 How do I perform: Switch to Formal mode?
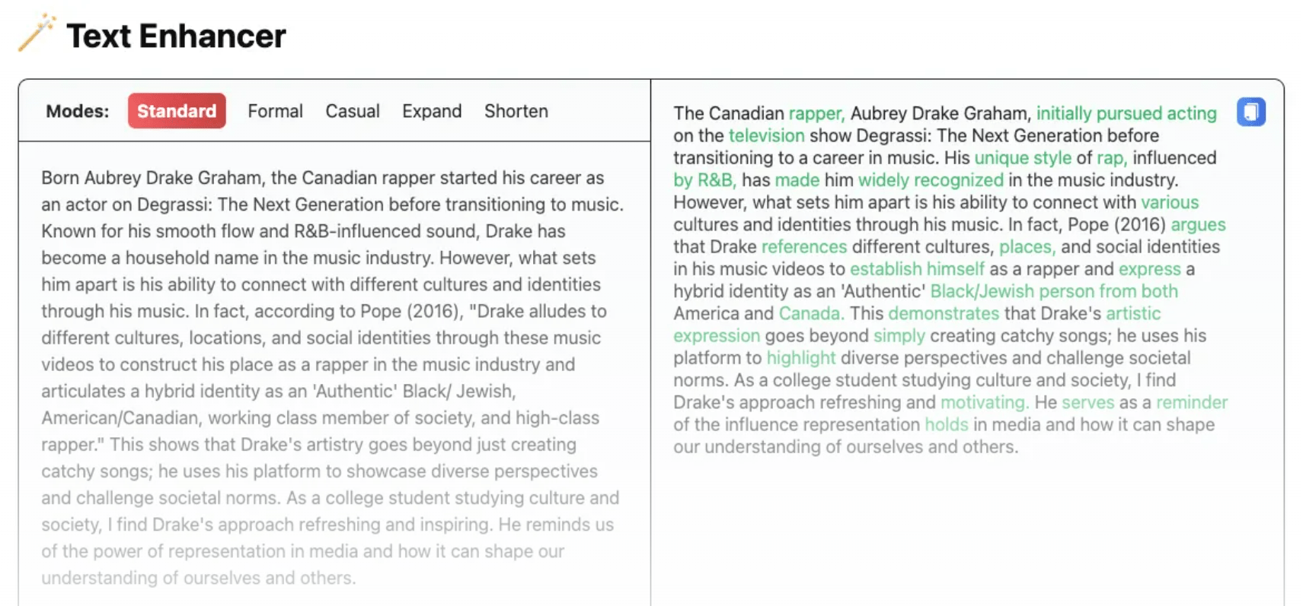(275, 111)
